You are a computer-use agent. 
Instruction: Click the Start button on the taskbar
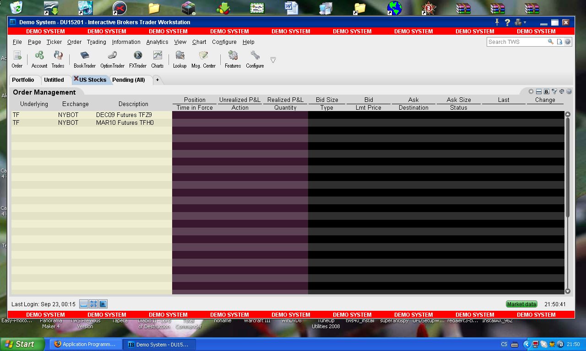23,344
